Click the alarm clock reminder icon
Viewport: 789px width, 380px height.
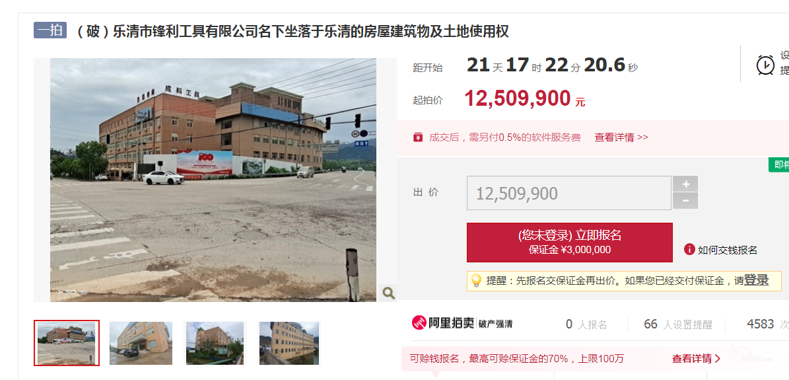tap(765, 65)
